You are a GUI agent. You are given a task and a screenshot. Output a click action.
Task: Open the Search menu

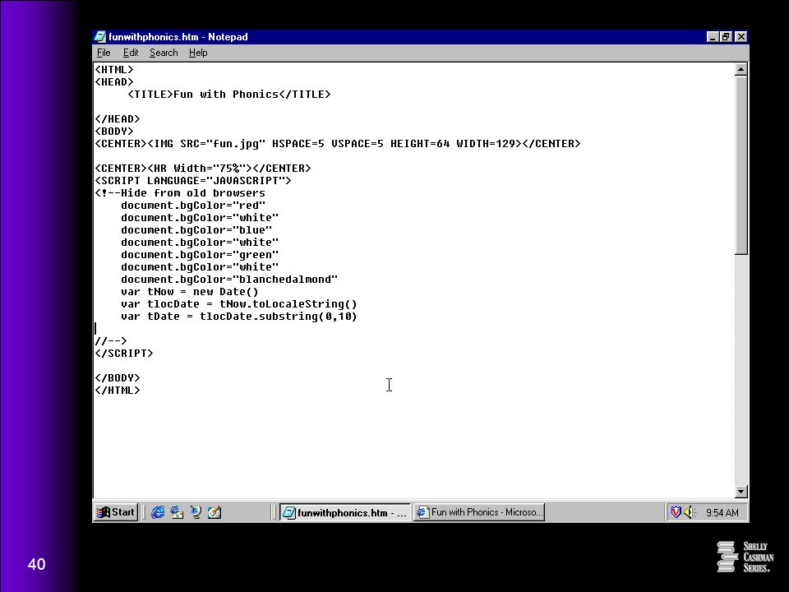[164, 53]
